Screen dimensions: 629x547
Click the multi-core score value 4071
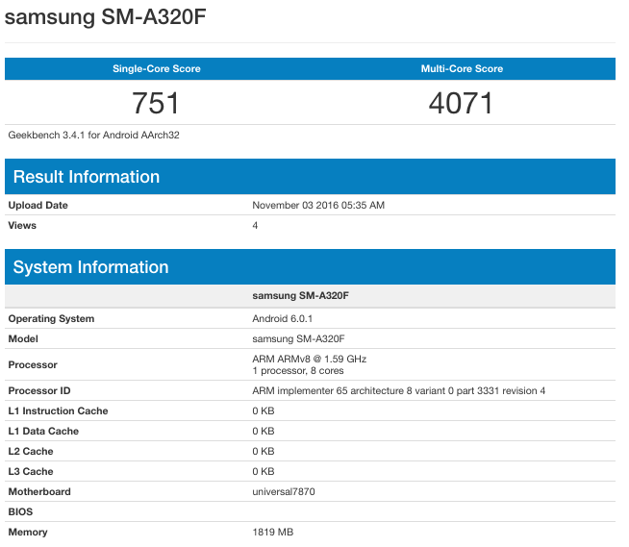(x=462, y=103)
